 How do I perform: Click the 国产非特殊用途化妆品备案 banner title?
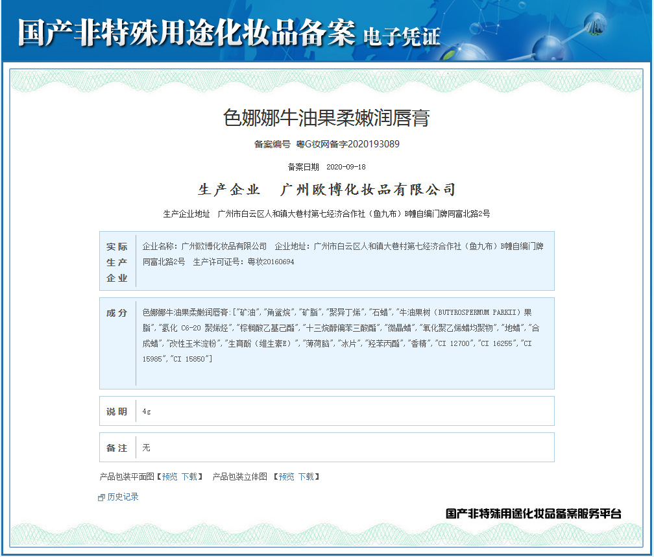coord(186,32)
